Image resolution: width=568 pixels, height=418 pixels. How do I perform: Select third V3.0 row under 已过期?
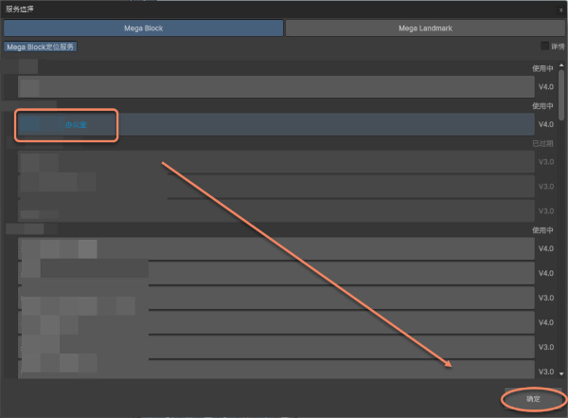tap(275, 210)
